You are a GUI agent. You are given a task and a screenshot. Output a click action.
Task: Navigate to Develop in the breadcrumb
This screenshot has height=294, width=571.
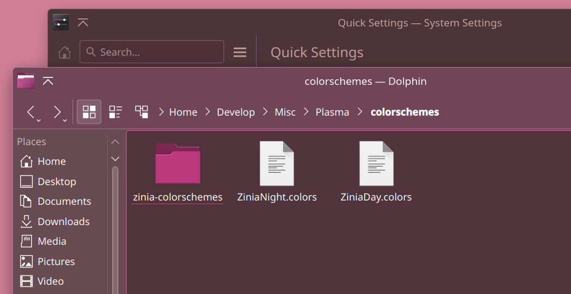point(236,112)
